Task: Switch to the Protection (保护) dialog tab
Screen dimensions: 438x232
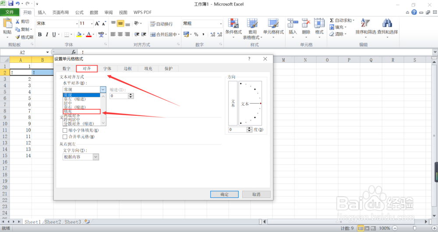Action: click(x=169, y=69)
